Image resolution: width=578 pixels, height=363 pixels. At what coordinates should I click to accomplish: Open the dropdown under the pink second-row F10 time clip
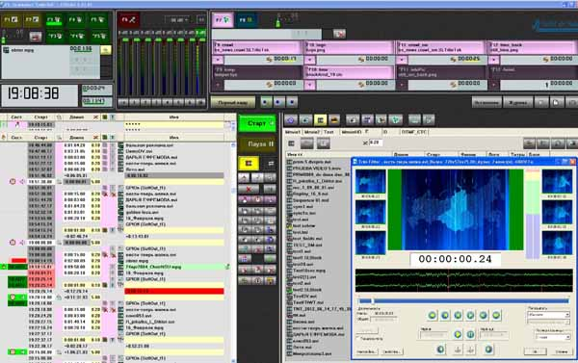tap(309, 85)
